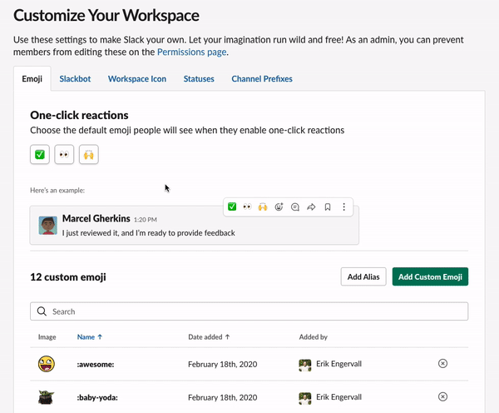This screenshot has width=499, height=413.
Task: Click the Marcel Gherkins name in example
Action: click(x=96, y=218)
